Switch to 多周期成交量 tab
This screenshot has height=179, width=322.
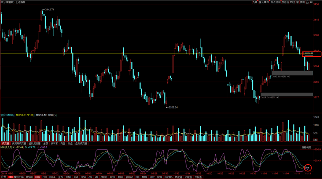[19, 143]
